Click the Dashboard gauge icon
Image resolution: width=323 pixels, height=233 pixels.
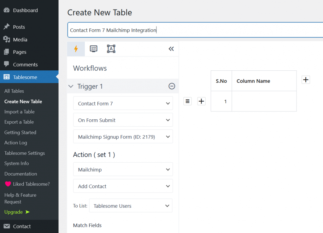pyautogui.click(x=7, y=10)
